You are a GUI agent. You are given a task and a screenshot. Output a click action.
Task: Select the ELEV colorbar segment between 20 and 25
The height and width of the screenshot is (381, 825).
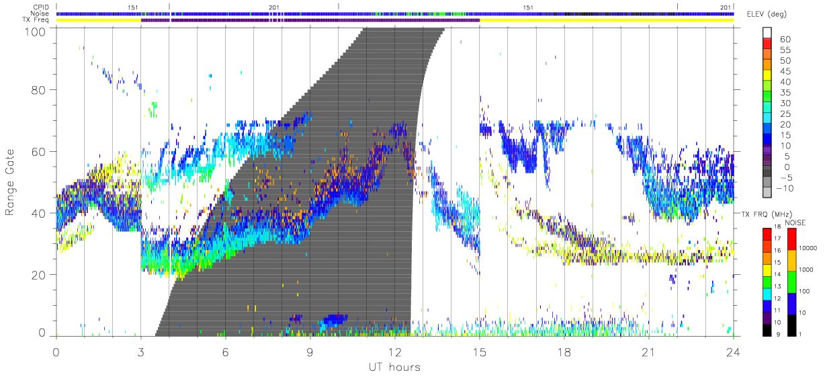(x=767, y=119)
